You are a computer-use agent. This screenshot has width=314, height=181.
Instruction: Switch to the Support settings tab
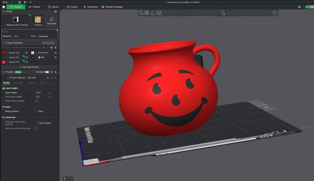pos(31,83)
